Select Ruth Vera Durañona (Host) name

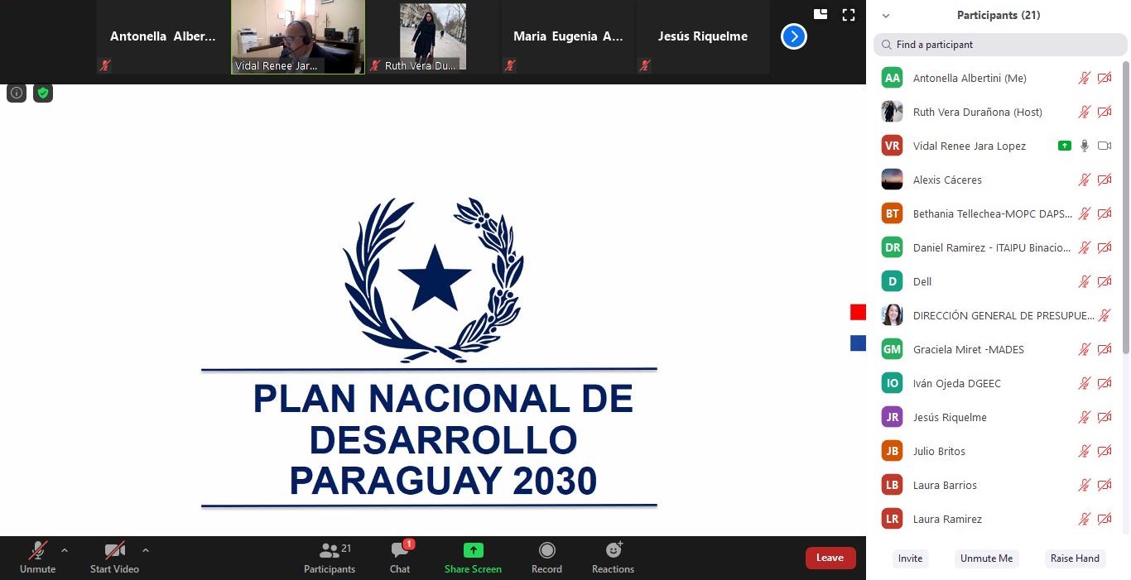pyautogui.click(x=978, y=112)
